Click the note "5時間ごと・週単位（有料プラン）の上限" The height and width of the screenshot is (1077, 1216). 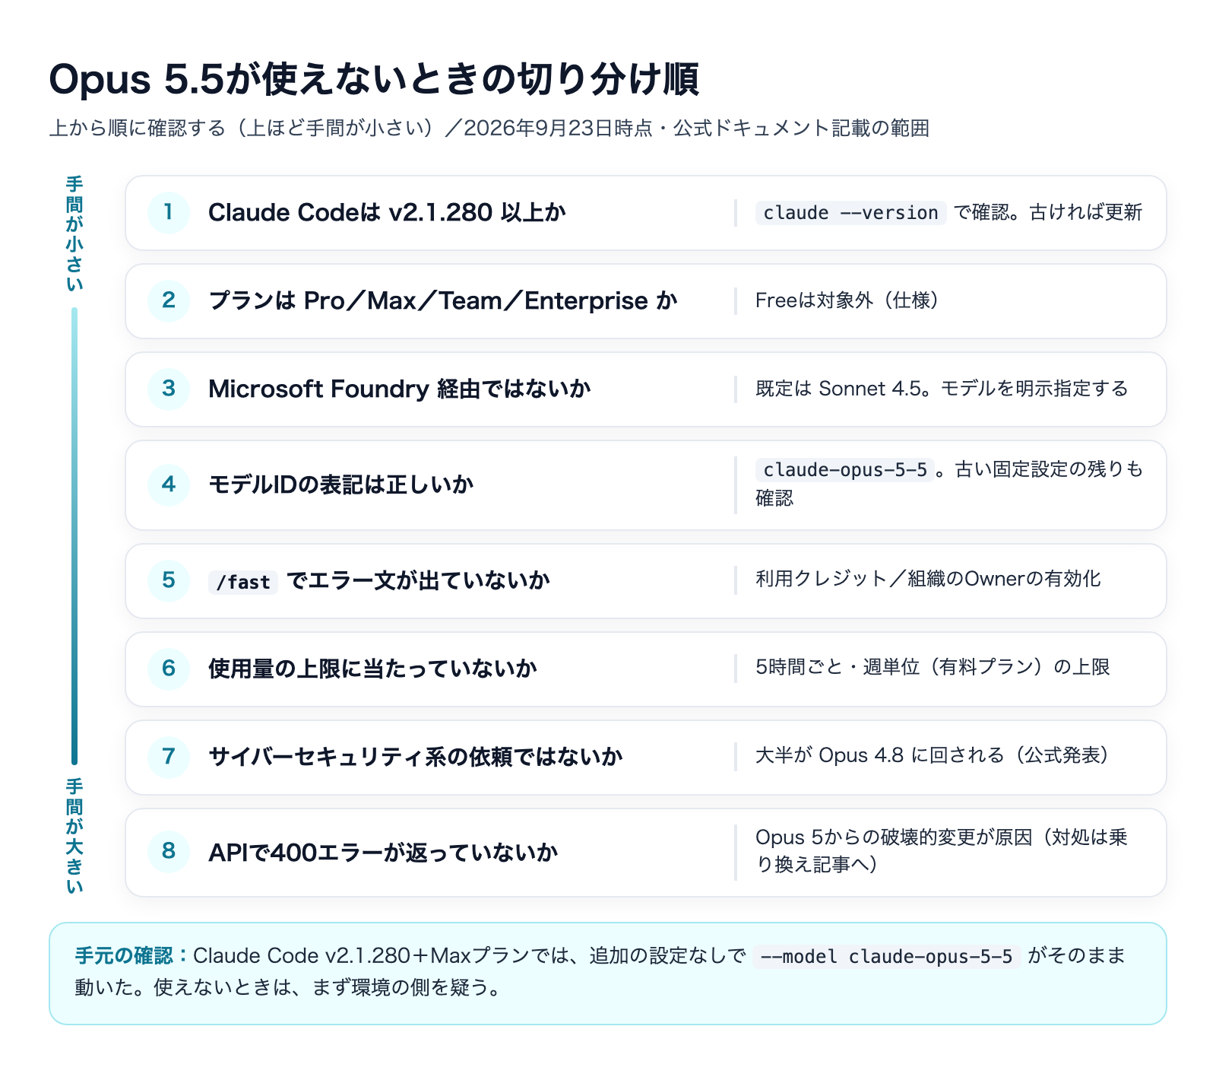tap(933, 667)
